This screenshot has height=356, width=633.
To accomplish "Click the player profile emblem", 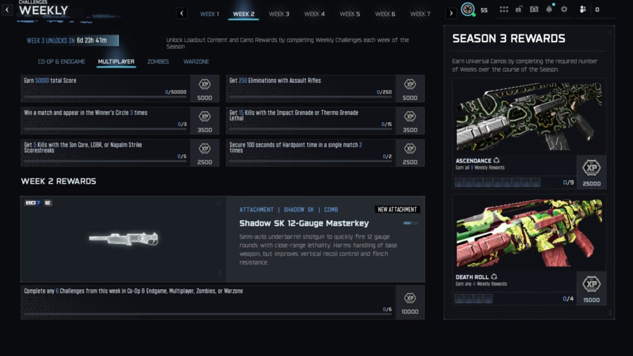I will [468, 10].
